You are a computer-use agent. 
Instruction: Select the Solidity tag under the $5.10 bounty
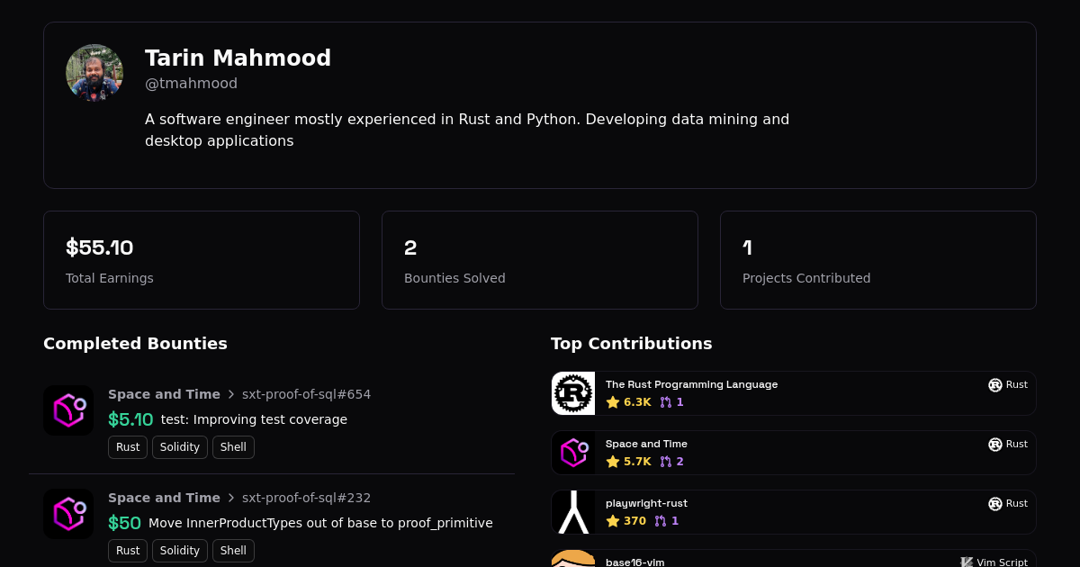tap(180, 447)
